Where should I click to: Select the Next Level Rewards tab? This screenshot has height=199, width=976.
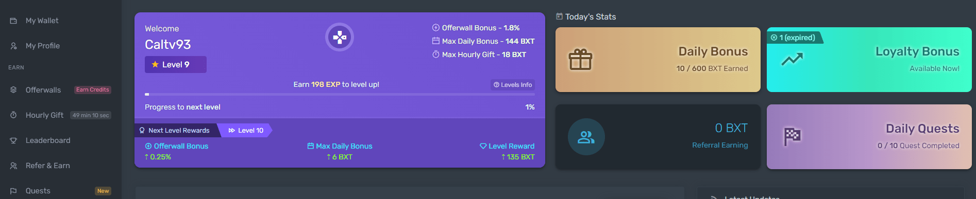click(x=175, y=130)
